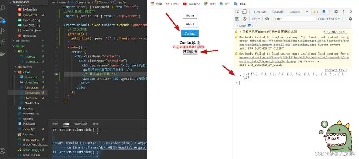Open the DevTools settings gear icon

336,12
